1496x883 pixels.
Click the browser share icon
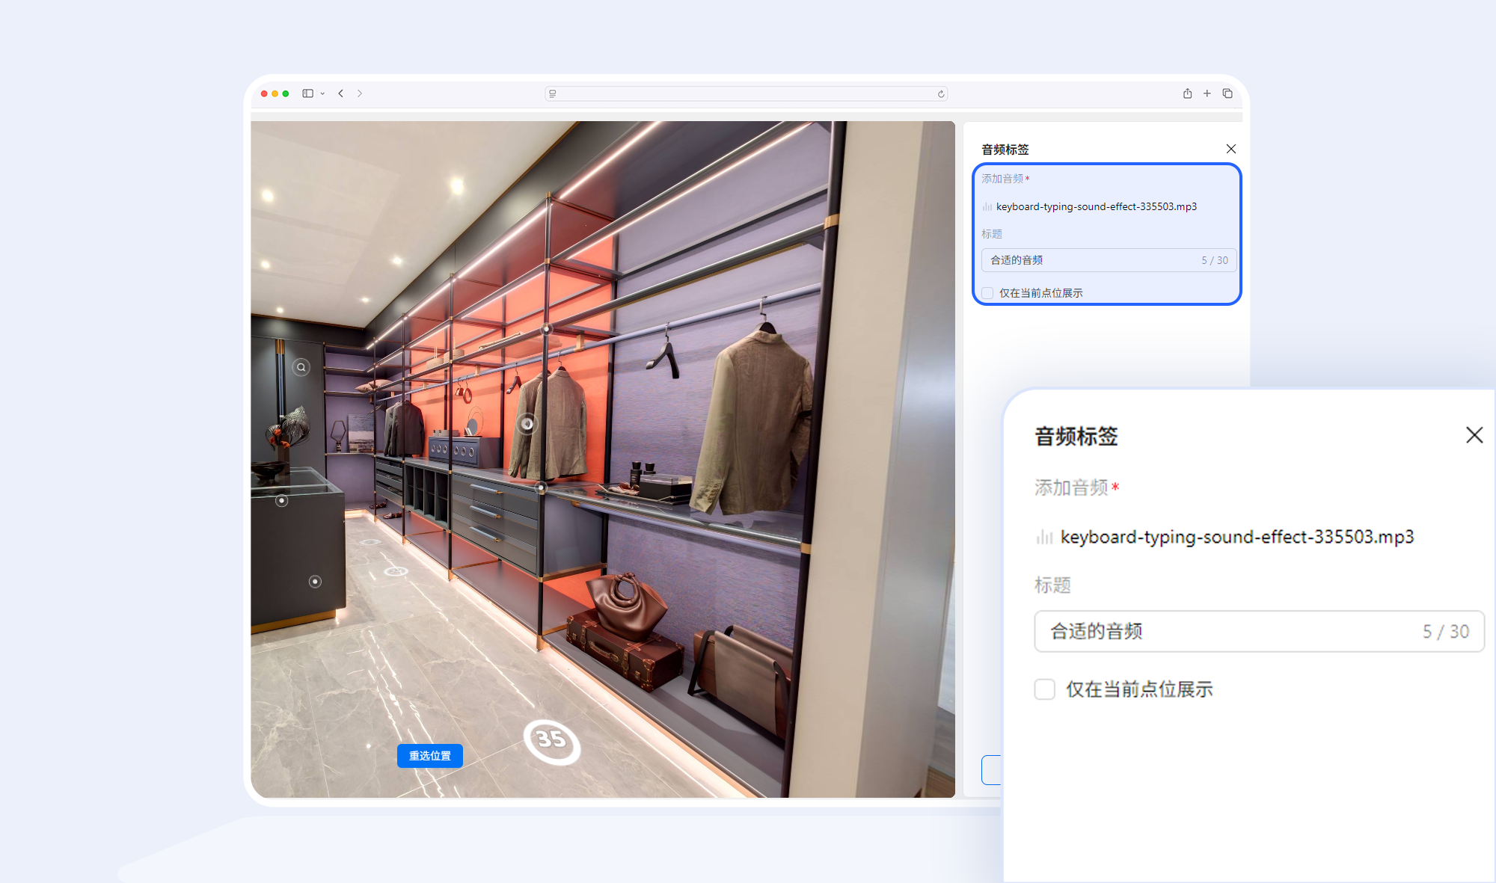pos(1187,93)
